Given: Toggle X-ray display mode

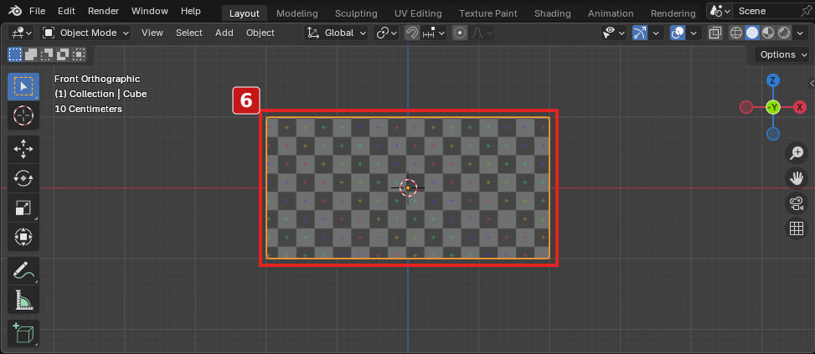Looking at the screenshot, I should (715, 33).
